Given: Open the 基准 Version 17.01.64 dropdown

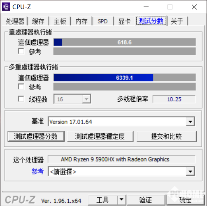Looking at the screenshot, I should tap(190, 121).
